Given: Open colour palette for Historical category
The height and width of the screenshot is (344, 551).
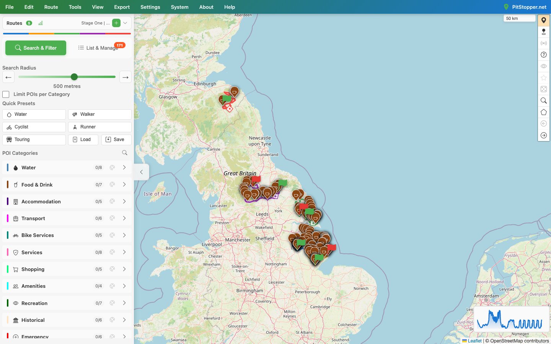Looking at the screenshot, I should point(112,320).
